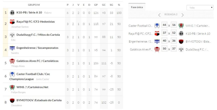Go to the previous rodada
Image resolution: width=217 pixels, height=110 pixels.
tap(159, 15)
